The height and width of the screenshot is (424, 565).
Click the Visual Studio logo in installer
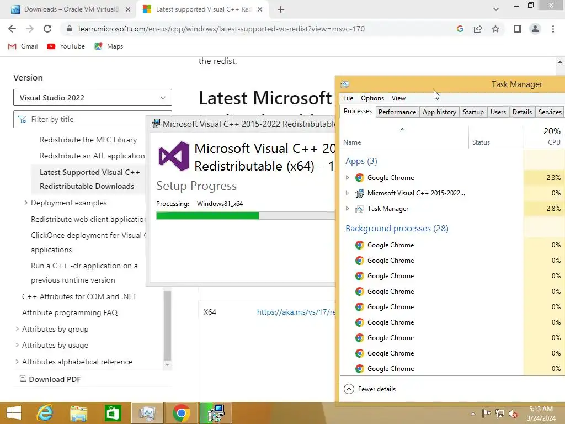point(174,156)
